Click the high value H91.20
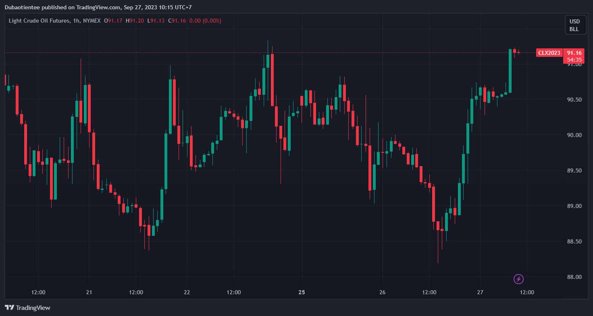This screenshot has height=316, width=593. pos(135,21)
